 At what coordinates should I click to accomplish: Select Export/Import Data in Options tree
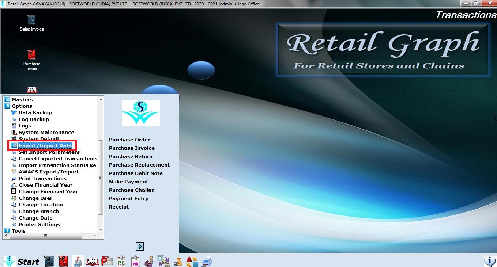[x=45, y=145]
